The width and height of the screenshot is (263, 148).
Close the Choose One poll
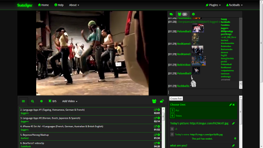pos(233,105)
